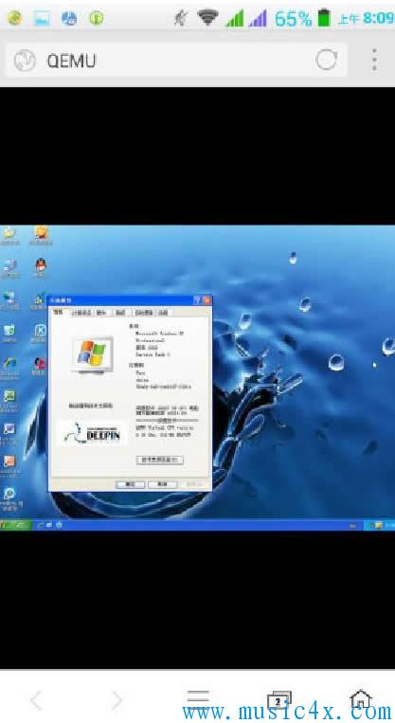Select the bottom-most desktop icon in left column

tap(9, 498)
